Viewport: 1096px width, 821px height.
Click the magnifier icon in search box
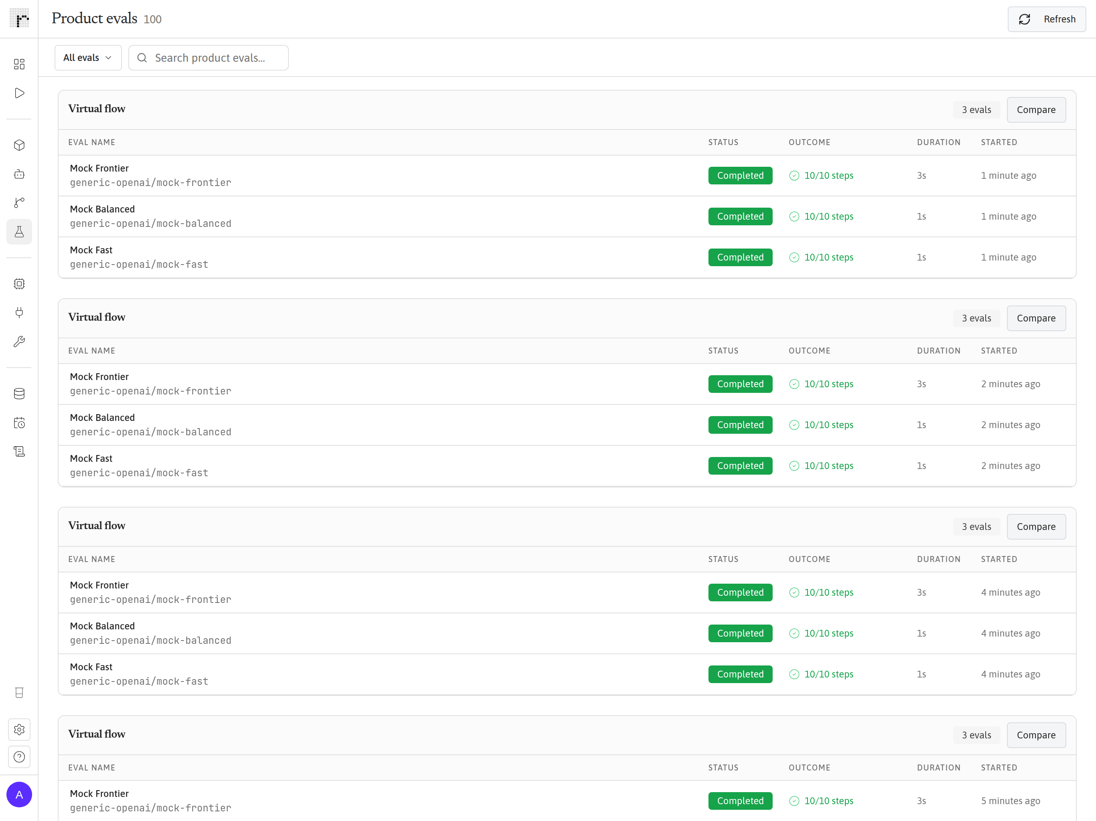(142, 58)
